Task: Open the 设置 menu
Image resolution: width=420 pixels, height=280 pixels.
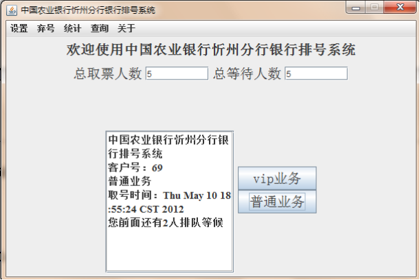Action: [19, 28]
